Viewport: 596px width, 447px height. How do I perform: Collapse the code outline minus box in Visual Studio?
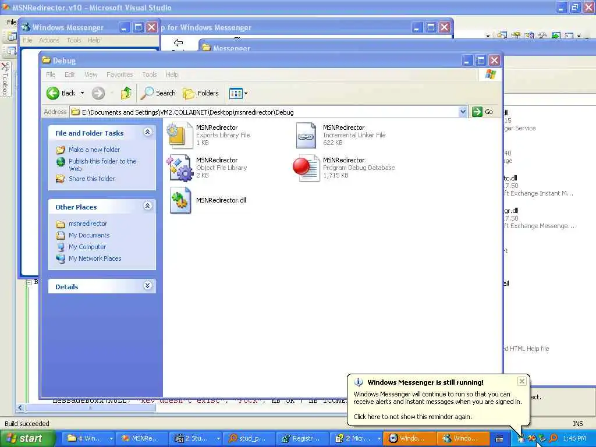[29, 282]
